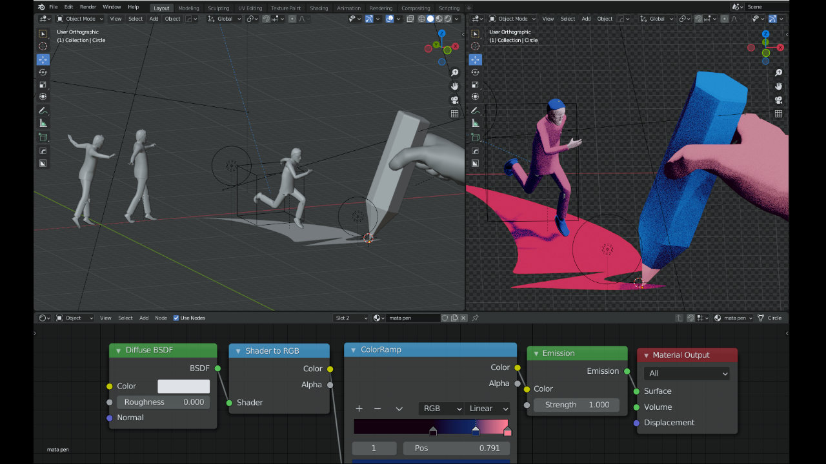Click the Add menu in node editor header
The image size is (826, 464).
(144, 318)
